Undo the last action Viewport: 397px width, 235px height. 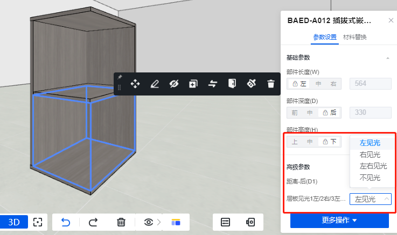click(66, 222)
